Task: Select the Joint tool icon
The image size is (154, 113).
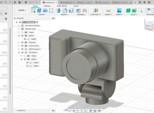Action: click(85, 10)
